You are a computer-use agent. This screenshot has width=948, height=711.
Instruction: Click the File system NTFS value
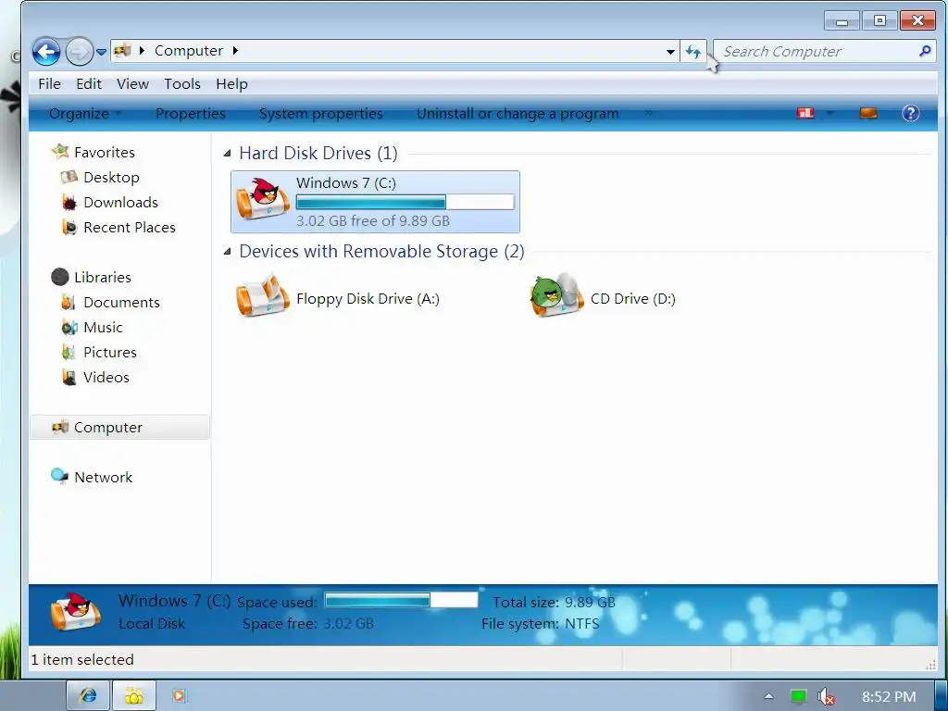(x=582, y=624)
